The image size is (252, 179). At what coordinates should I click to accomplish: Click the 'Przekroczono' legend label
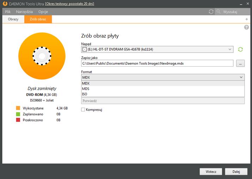[33, 120]
